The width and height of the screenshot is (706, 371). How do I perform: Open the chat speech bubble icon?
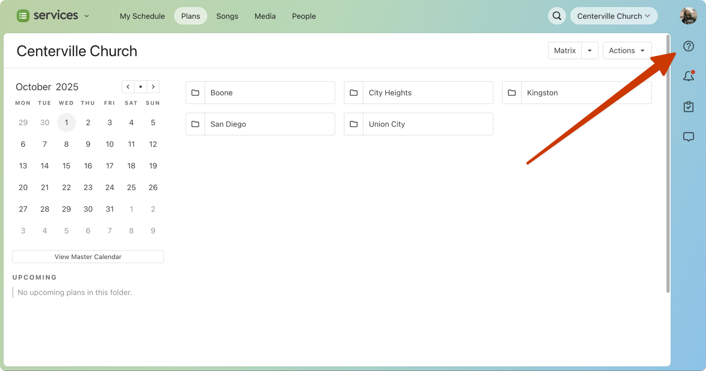tap(688, 137)
